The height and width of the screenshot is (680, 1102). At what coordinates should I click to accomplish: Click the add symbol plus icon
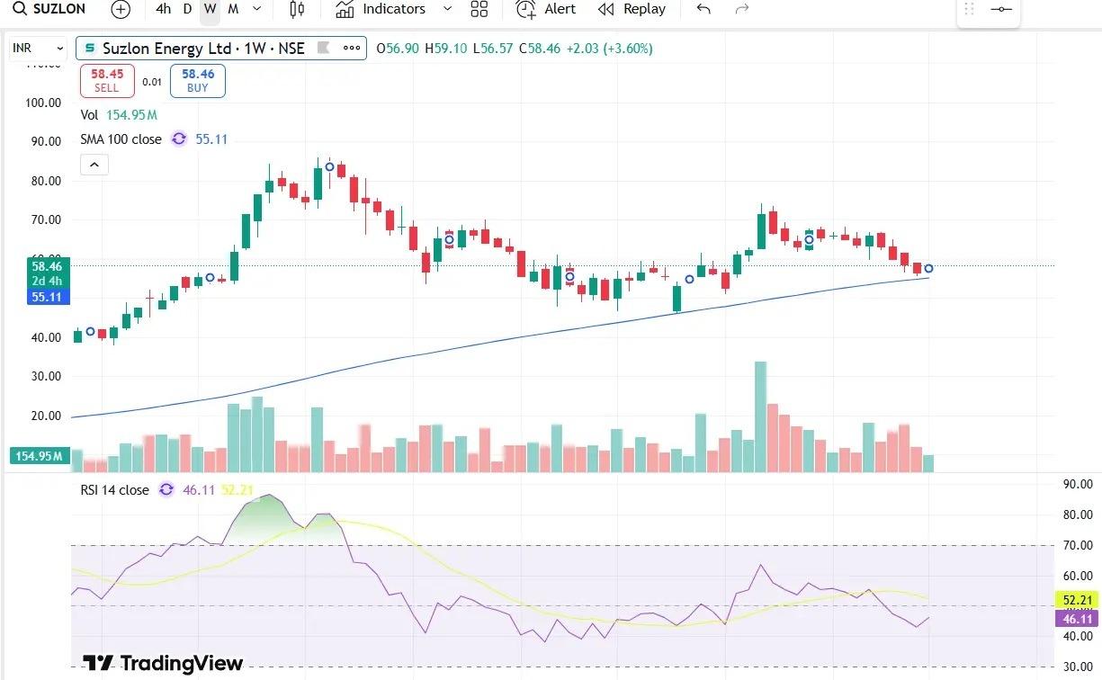point(120,9)
